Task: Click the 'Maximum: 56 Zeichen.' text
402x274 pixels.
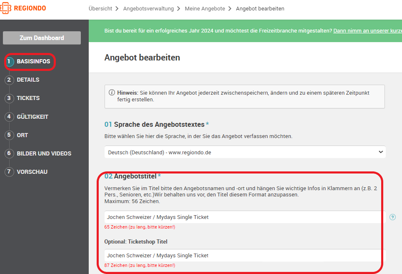Action: coord(132,201)
